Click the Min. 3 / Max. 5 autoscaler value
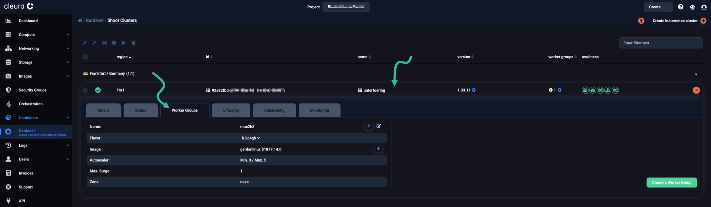Screen dimensions: 711x207 253,160
